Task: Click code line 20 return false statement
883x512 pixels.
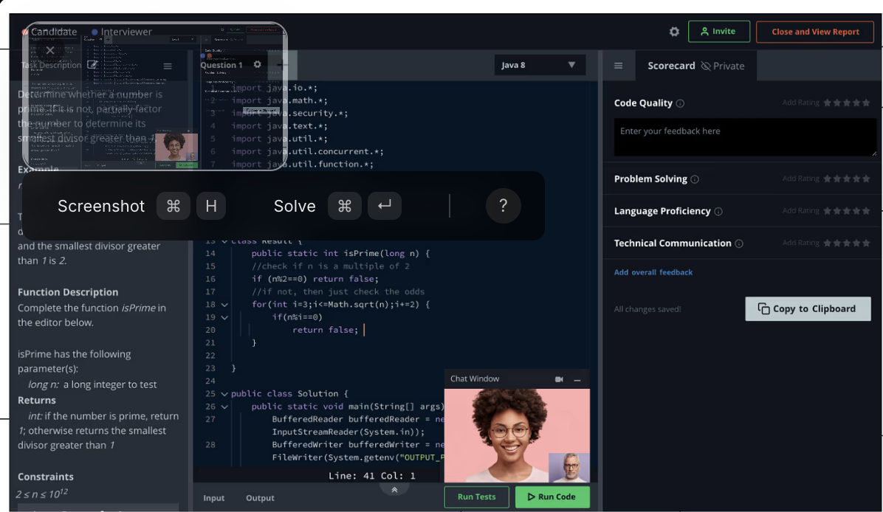Action: (x=325, y=331)
